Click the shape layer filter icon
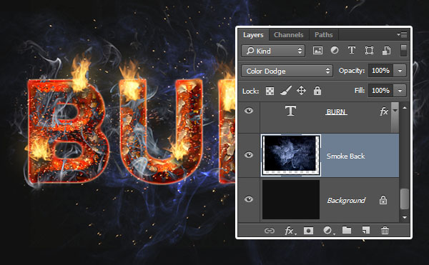This screenshot has width=429, height=265. pyautogui.click(x=369, y=51)
